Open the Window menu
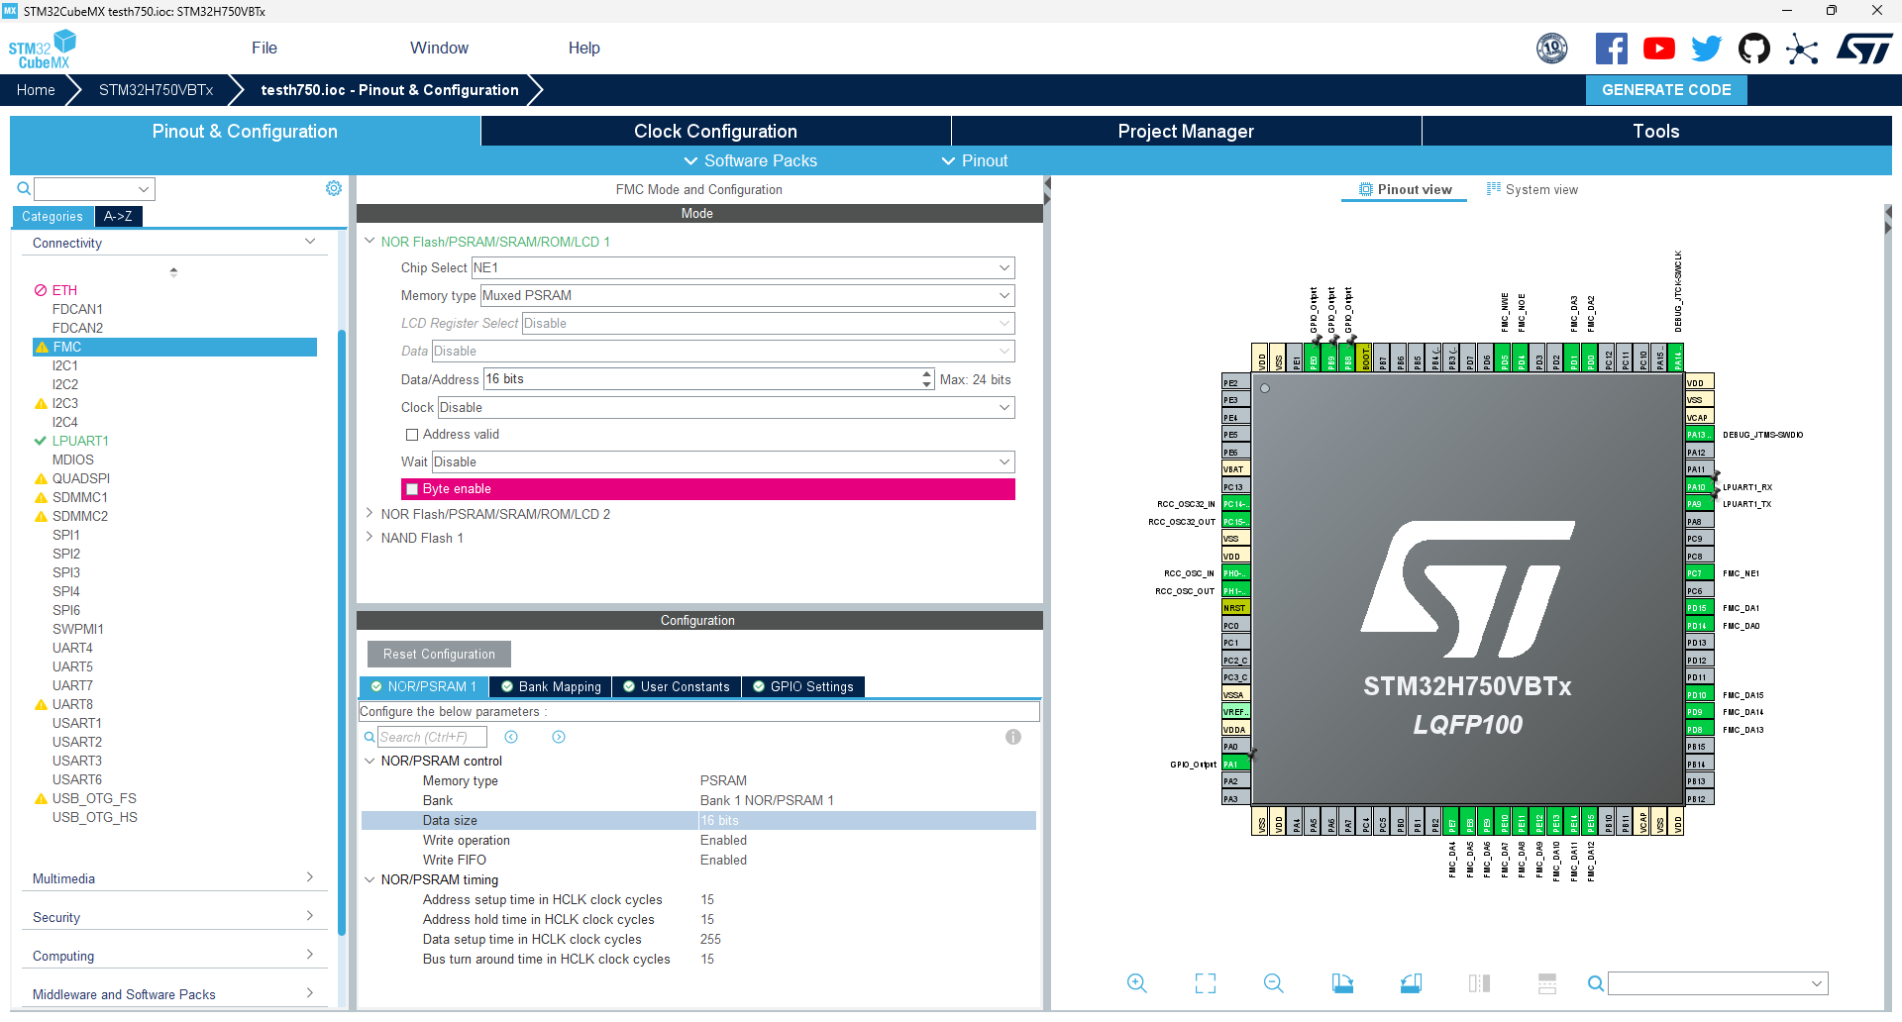 tap(439, 48)
